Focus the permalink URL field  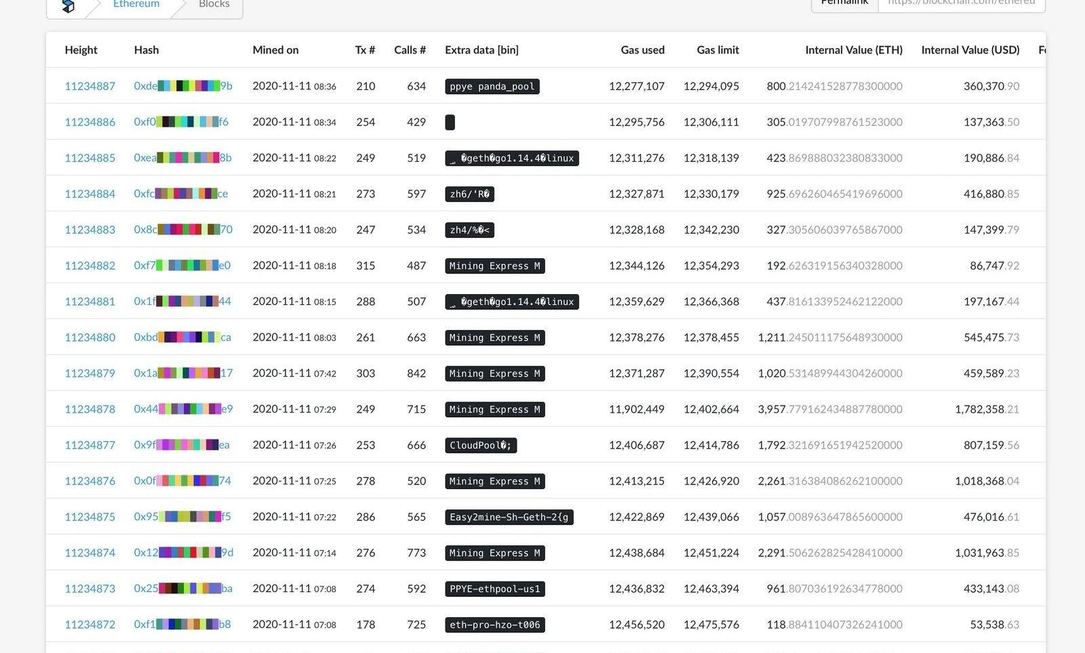[x=961, y=3]
